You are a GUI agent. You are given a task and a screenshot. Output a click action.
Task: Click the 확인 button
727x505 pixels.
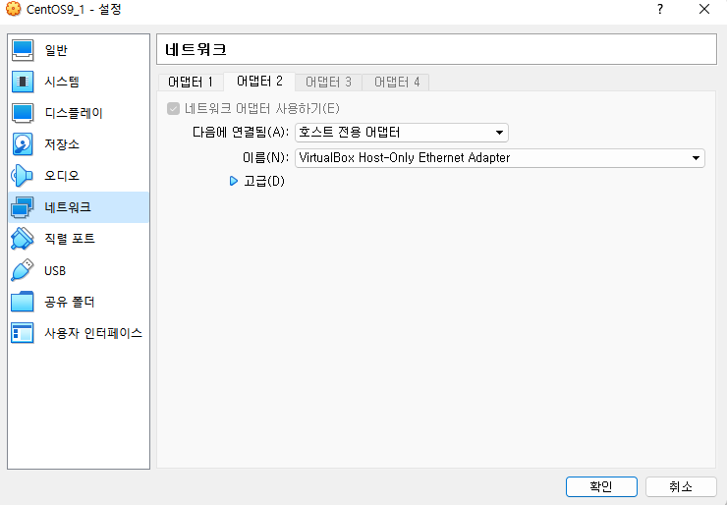(601, 487)
